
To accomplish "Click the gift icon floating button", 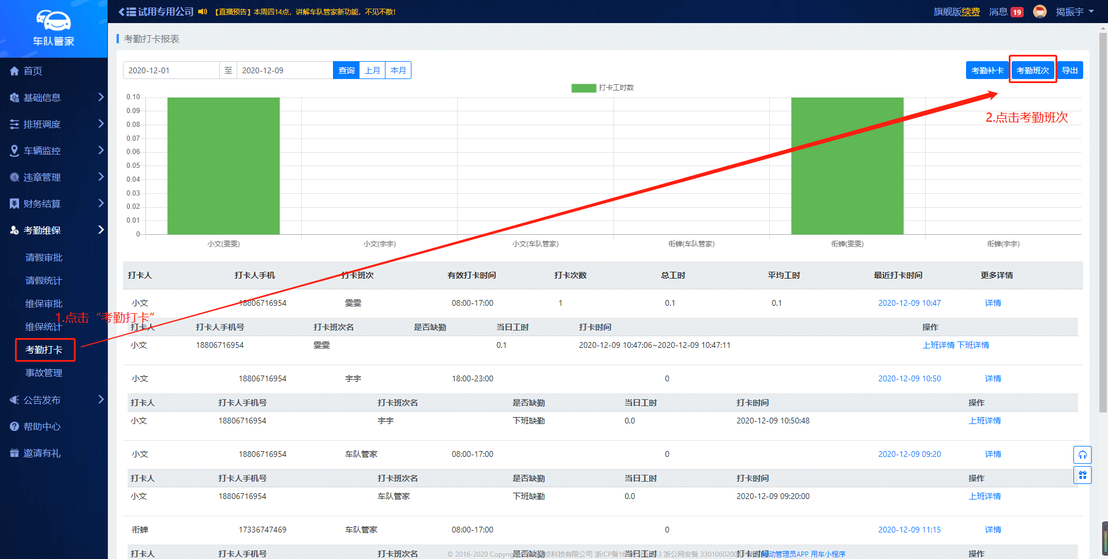I will [1082, 475].
